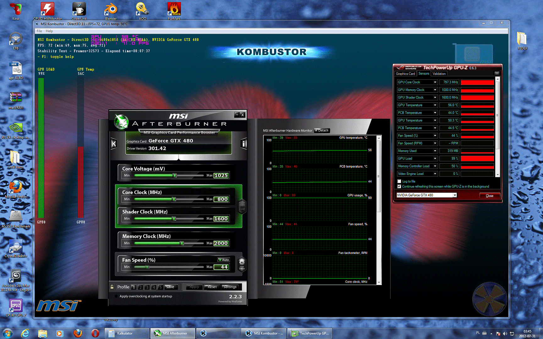The width and height of the screenshot is (543, 339).
Task: Switch to GPU-Z Graphics Card tab
Action: pyautogui.click(x=405, y=74)
